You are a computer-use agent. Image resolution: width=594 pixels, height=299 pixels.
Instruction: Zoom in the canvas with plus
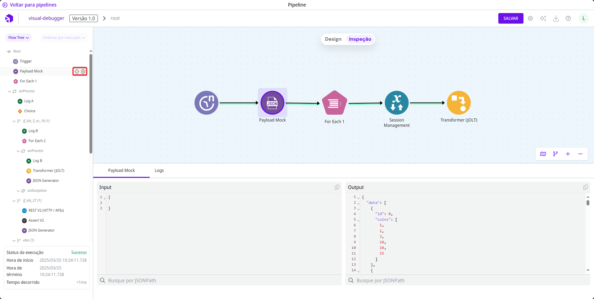[x=568, y=154]
